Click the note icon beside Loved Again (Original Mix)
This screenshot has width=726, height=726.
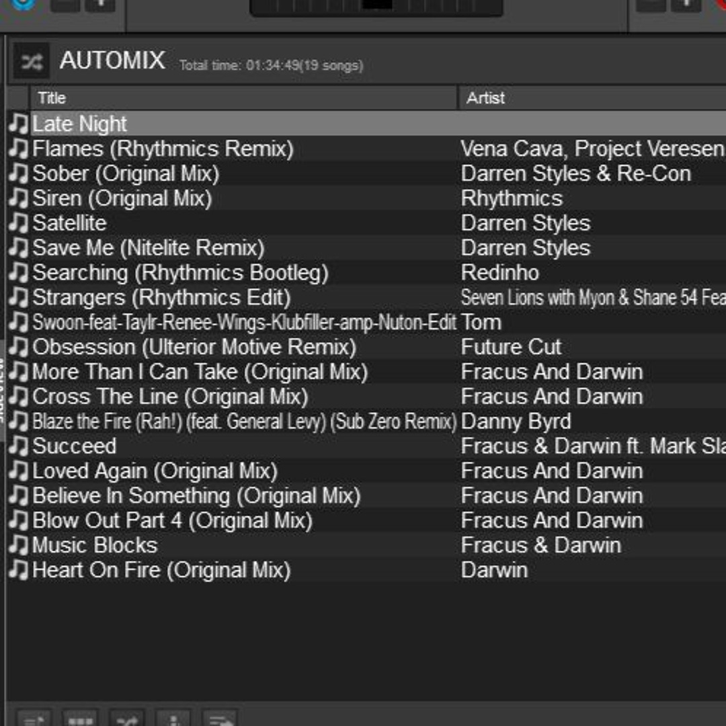pos(19,471)
